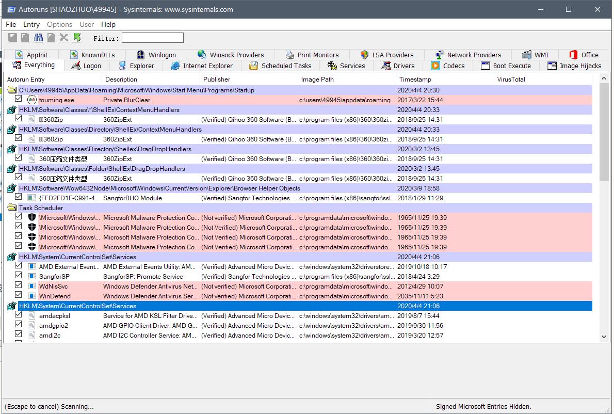Sort by the Timestamp column header
The width and height of the screenshot is (614, 414).
(x=445, y=79)
